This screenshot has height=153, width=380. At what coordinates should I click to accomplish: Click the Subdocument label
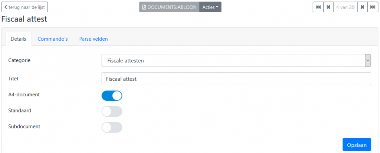24,126
